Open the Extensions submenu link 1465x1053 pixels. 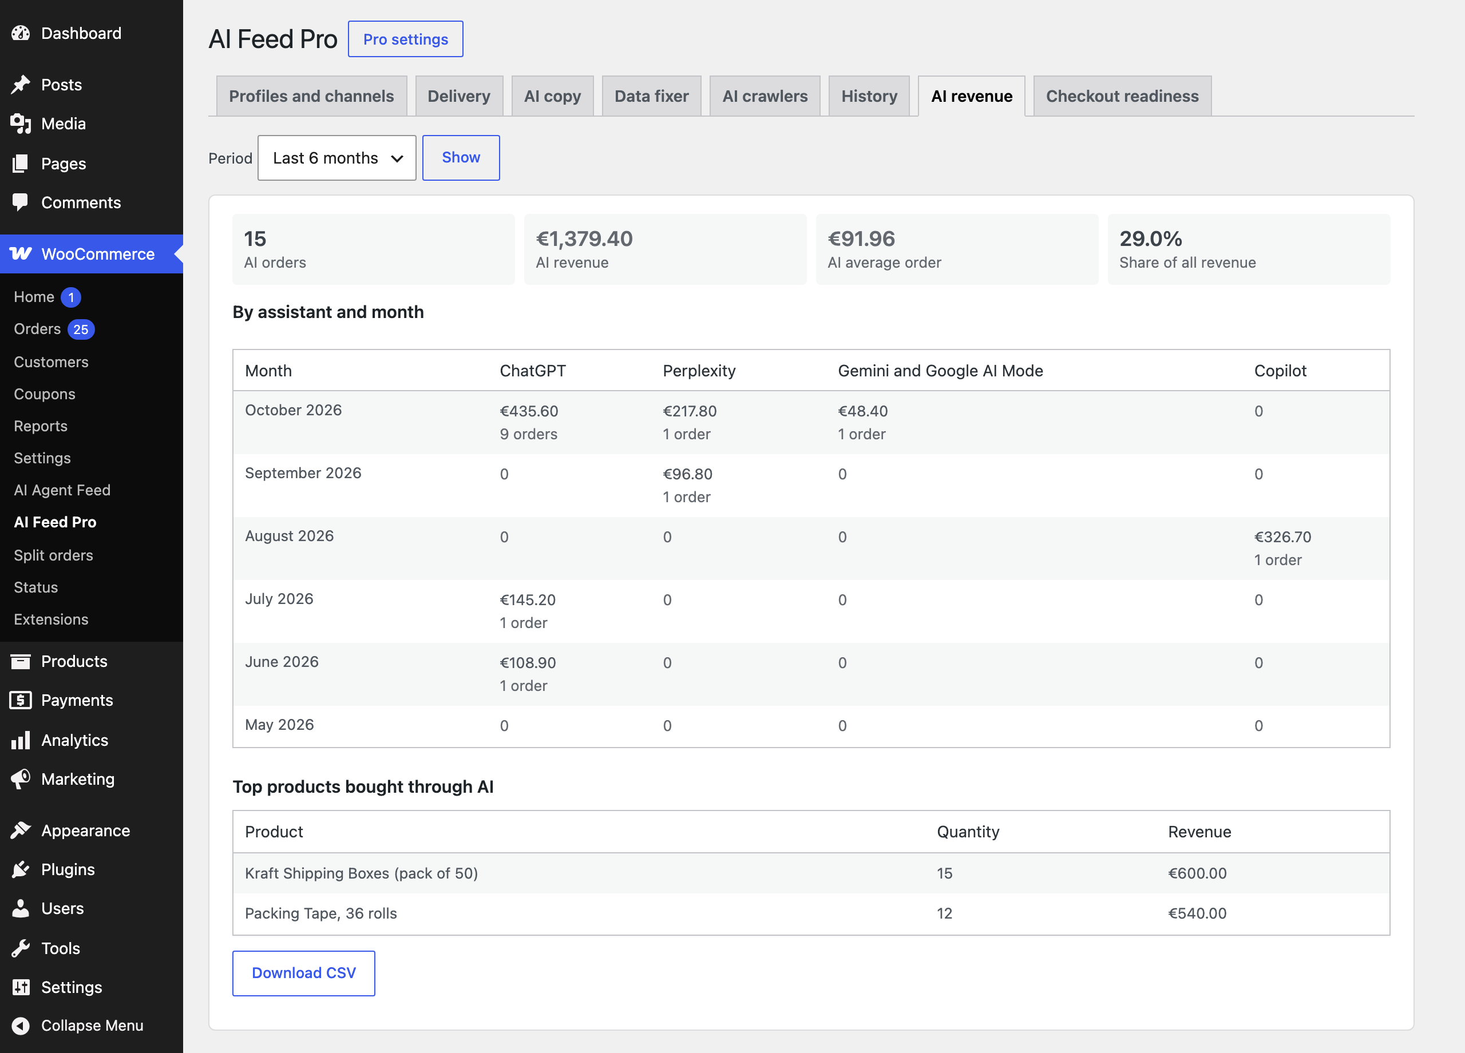tap(51, 619)
